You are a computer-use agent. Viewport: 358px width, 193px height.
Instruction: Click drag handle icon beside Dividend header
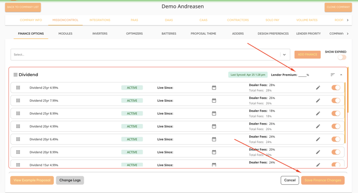point(15,75)
